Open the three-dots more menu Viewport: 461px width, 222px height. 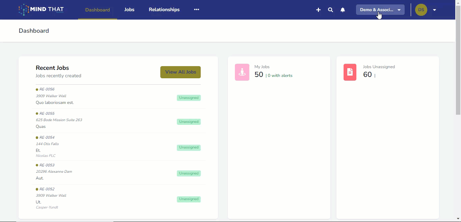click(x=196, y=9)
